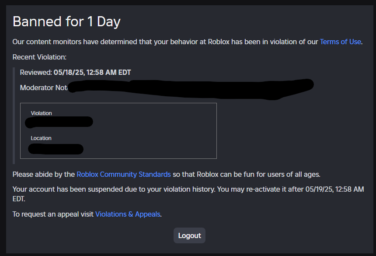
Task: Click the redacted violation value
Action: (x=59, y=122)
